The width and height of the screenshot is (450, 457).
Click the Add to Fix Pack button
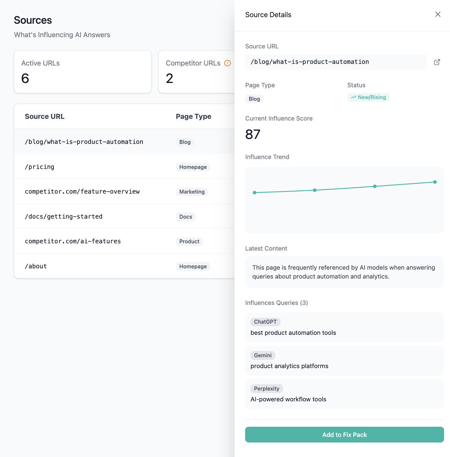[344, 435]
